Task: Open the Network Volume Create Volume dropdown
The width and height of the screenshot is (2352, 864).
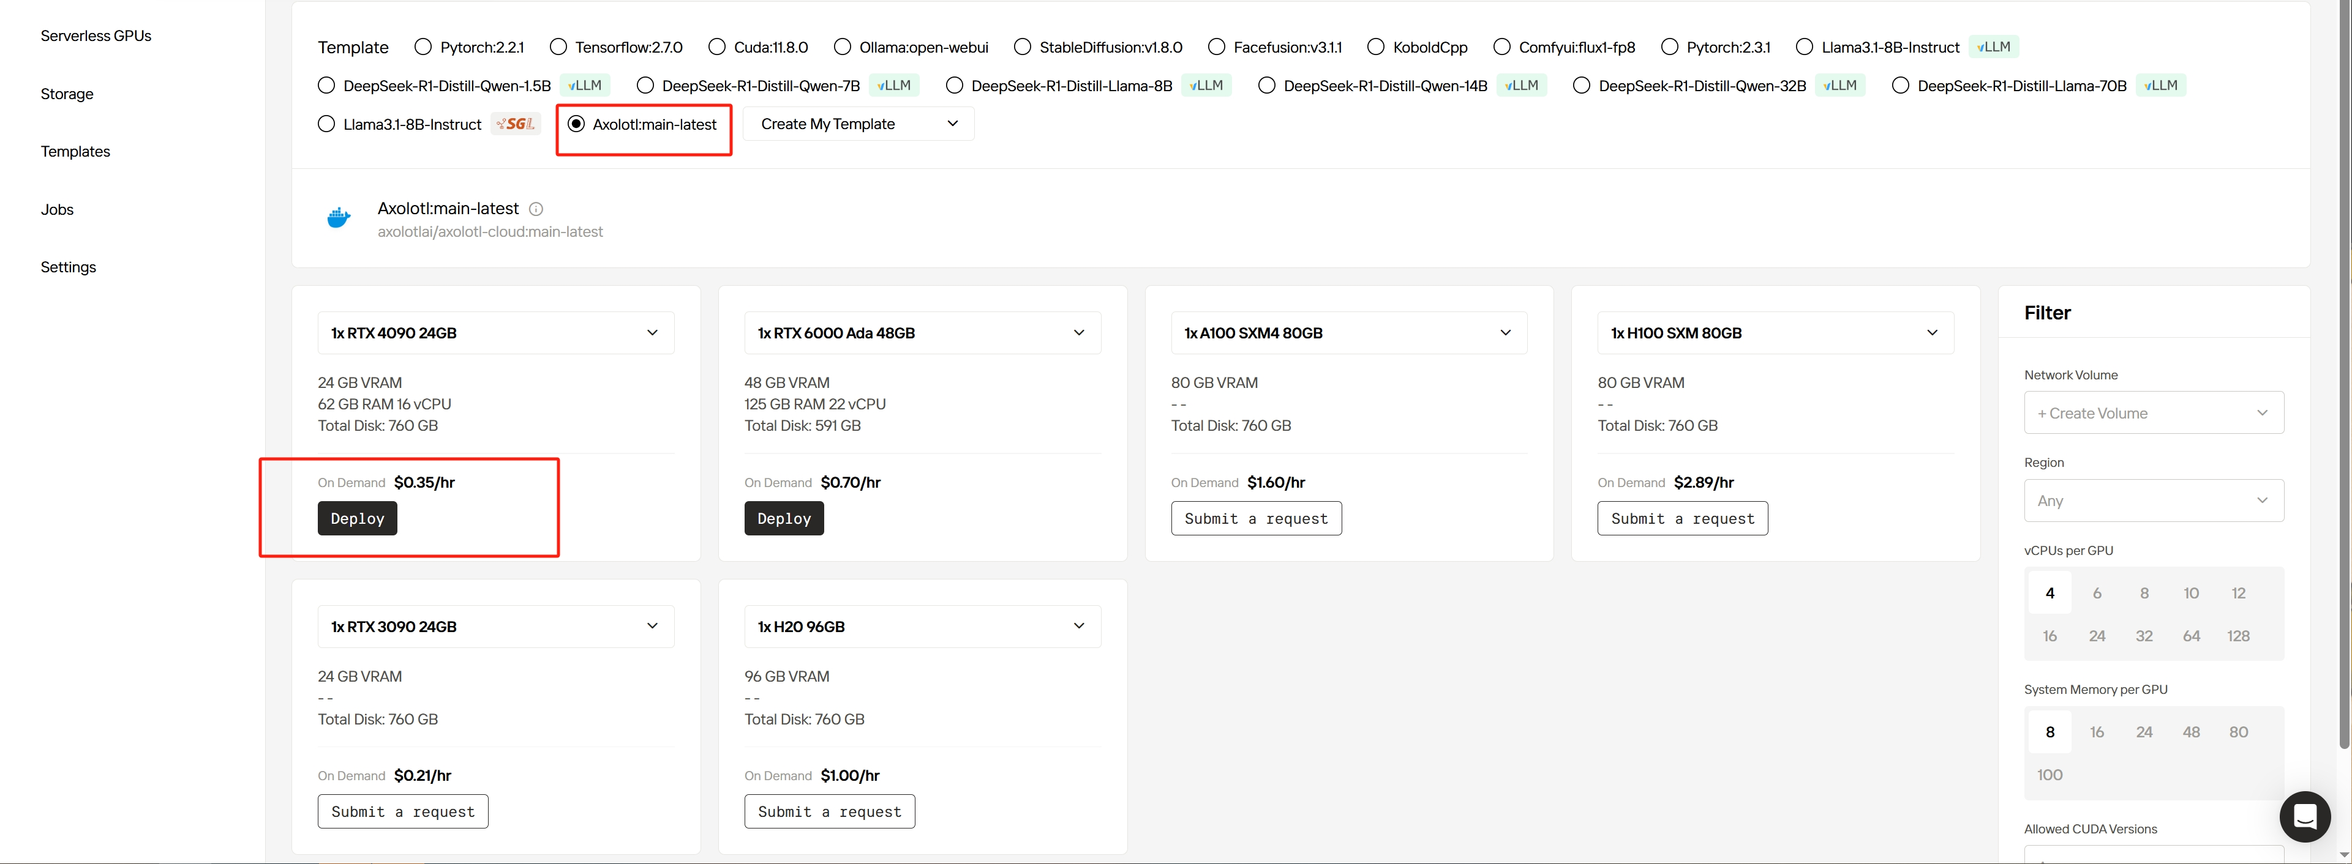Action: 2153,413
